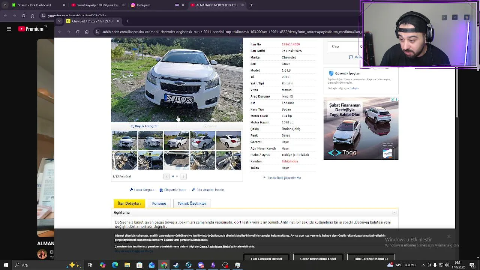
Task: Click the YouTube Premium logo
Action: (x=31, y=29)
